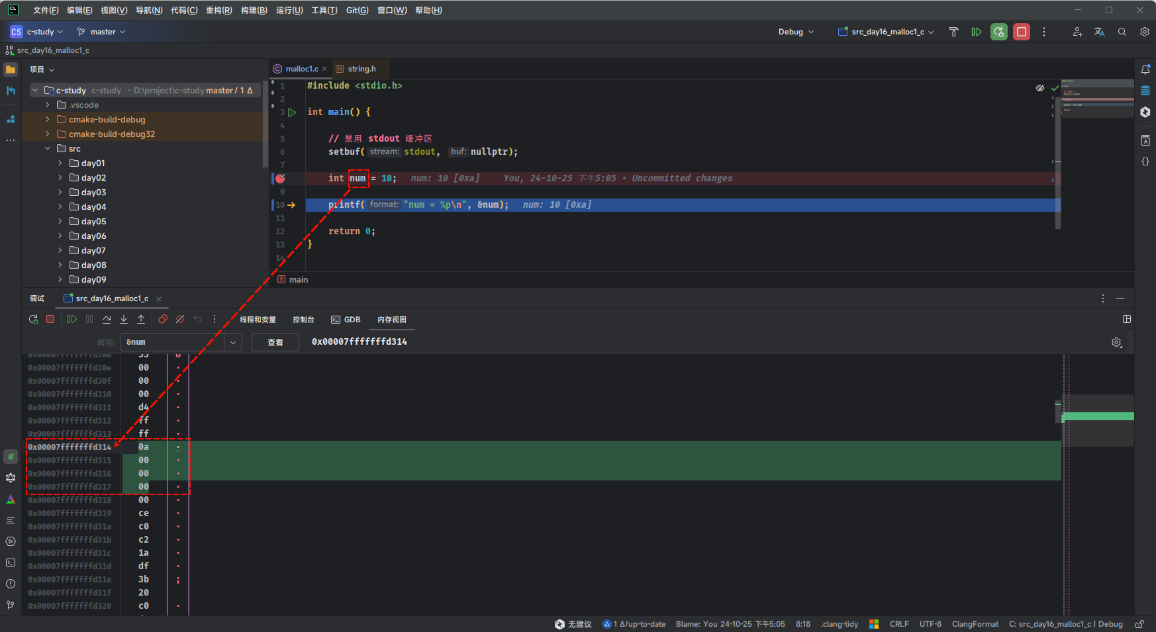The image size is (1156, 632).
Task: Open the address history dropdown arrow
Action: coord(232,342)
